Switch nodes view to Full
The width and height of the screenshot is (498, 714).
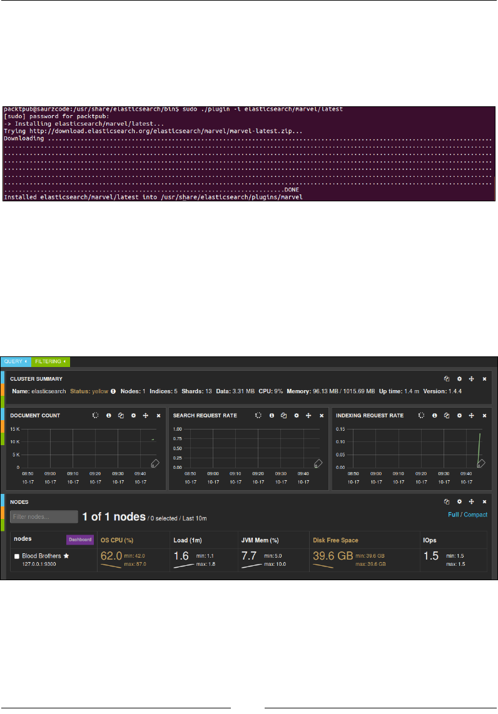(454, 515)
